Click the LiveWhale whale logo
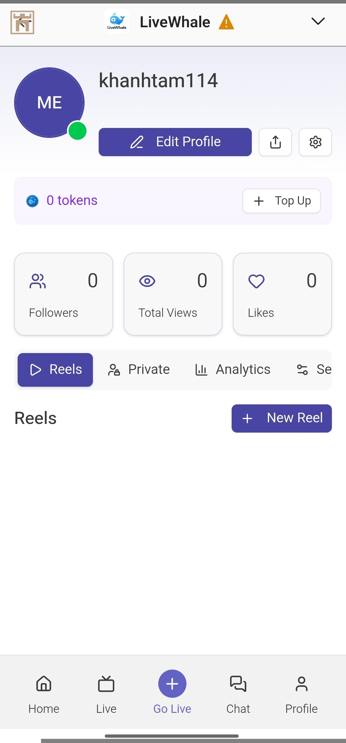346x743 pixels. (117, 21)
